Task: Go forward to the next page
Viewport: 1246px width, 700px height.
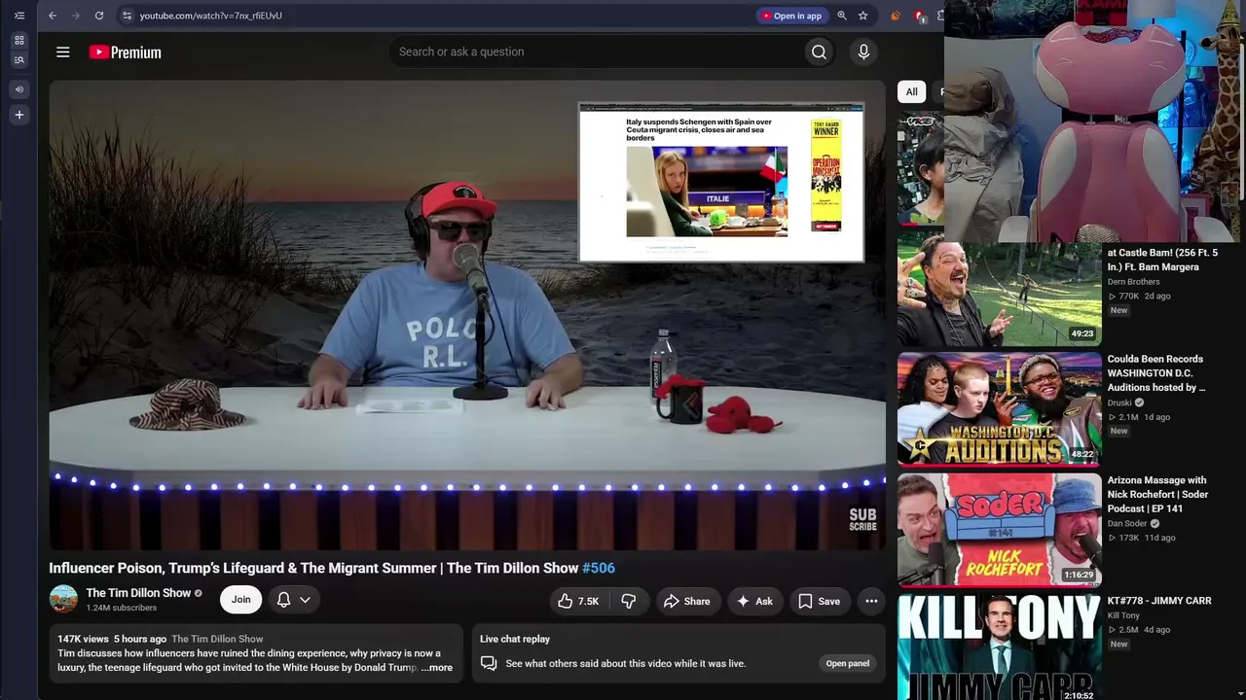Action: 76,16
